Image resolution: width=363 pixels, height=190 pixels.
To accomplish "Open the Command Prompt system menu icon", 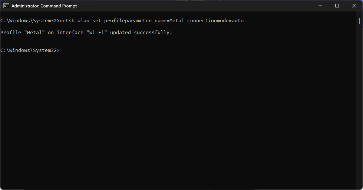I will 6,6.
